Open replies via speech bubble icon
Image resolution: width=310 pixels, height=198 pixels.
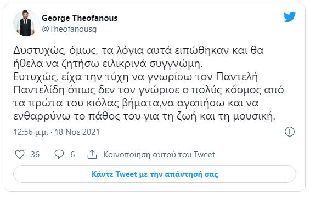point(59,154)
